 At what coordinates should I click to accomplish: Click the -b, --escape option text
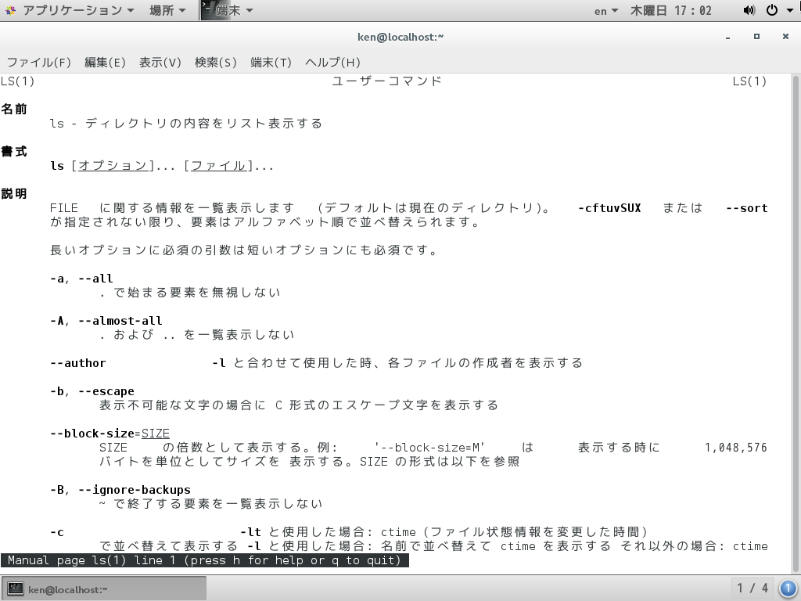click(x=92, y=391)
